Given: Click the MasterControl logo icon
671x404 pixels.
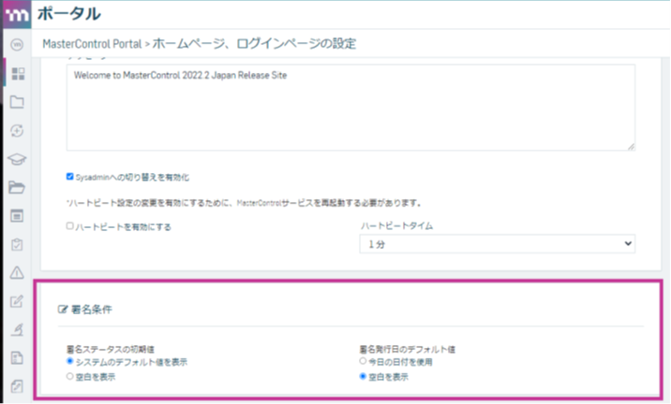Looking at the screenshot, I should [x=17, y=15].
